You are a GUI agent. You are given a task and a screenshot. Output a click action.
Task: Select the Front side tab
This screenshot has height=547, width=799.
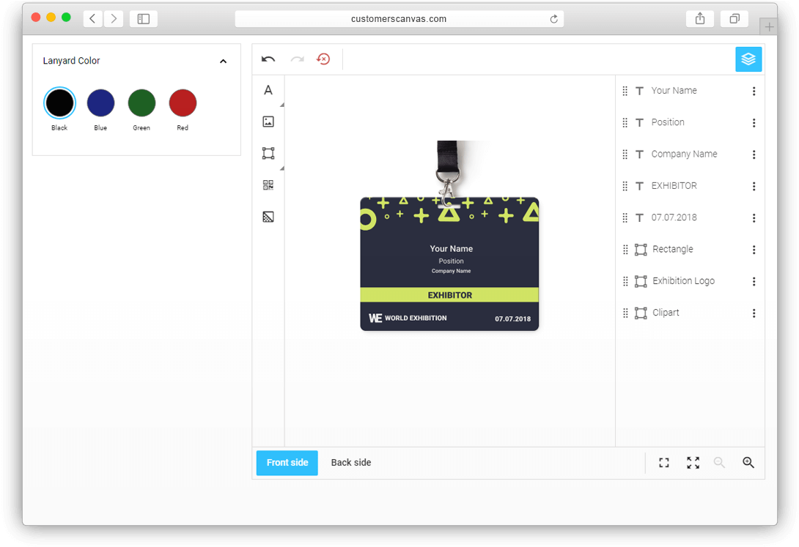(287, 463)
